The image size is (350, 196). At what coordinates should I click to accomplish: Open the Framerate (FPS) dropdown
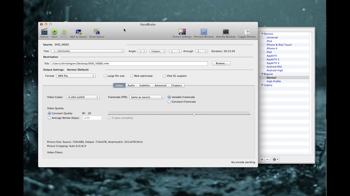[x=147, y=97]
